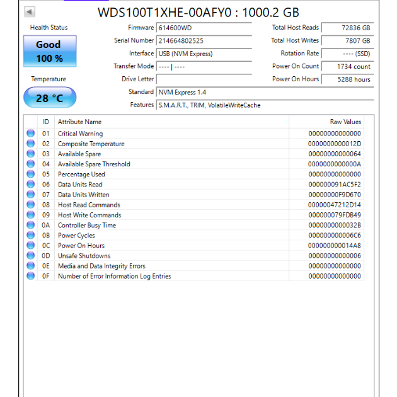
Task: Select the Data Units Written attribute name
Action: 84,195
